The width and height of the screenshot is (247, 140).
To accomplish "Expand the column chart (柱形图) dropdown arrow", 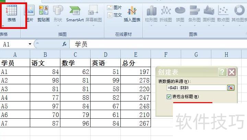I will pos(151,25).
